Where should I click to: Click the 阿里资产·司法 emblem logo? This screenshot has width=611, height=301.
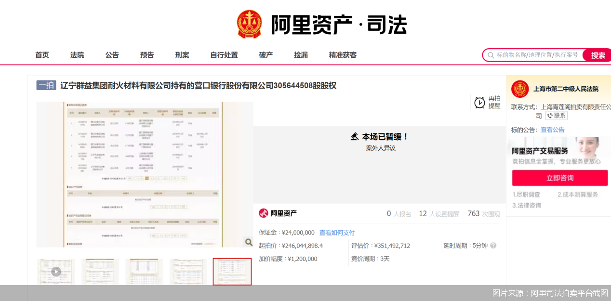pyautogui.click(x=249, y=24)
